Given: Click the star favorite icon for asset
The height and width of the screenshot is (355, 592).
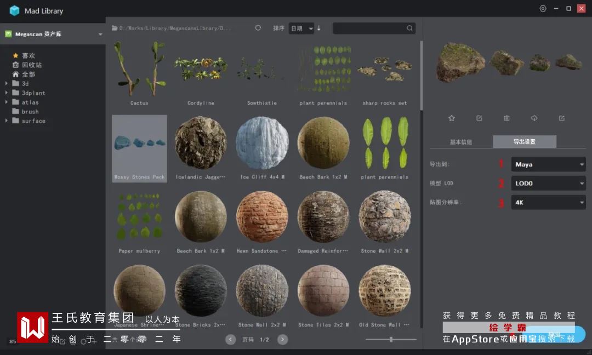Looking at the screenshot, I should (x=452, y=118).
